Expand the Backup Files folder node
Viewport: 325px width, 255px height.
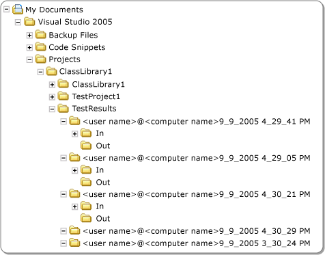click(29, 36)
